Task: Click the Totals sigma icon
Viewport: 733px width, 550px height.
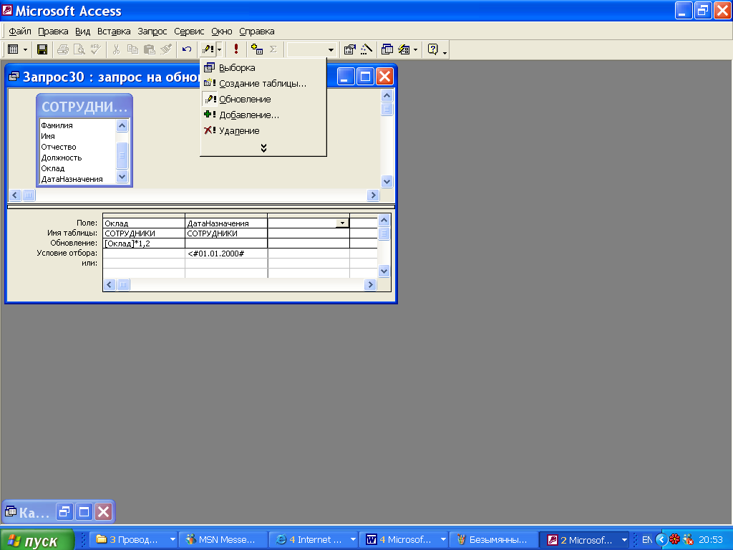Action: [x=273, y=49]
